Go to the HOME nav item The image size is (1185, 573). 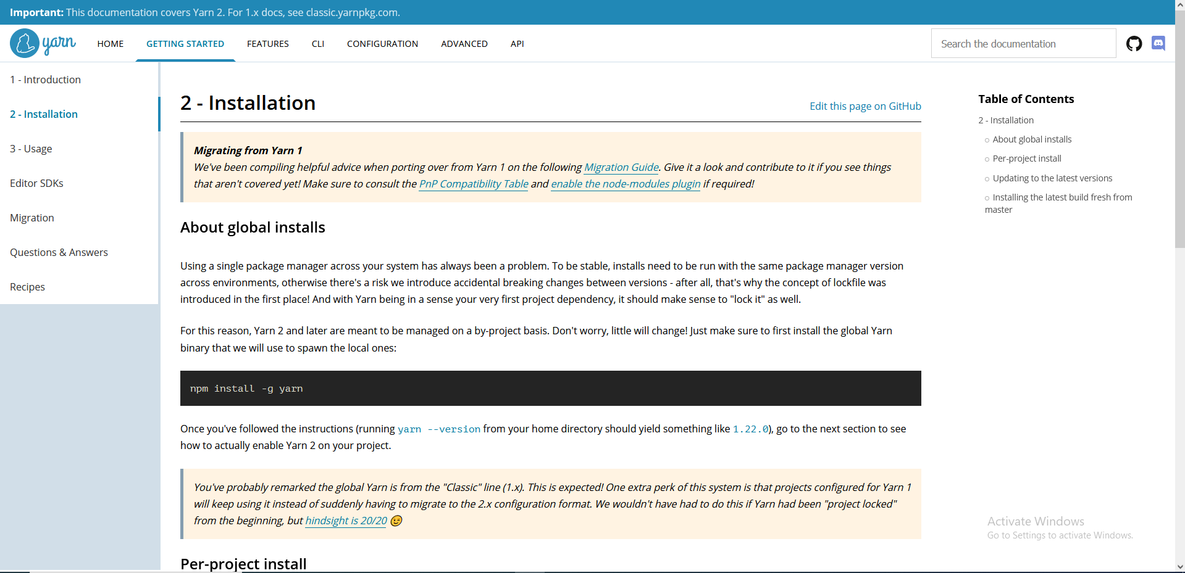click(111, 44)
